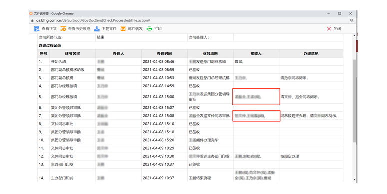Click the 打印 printer icon
The image size is (387, 194).
(149, 29)
